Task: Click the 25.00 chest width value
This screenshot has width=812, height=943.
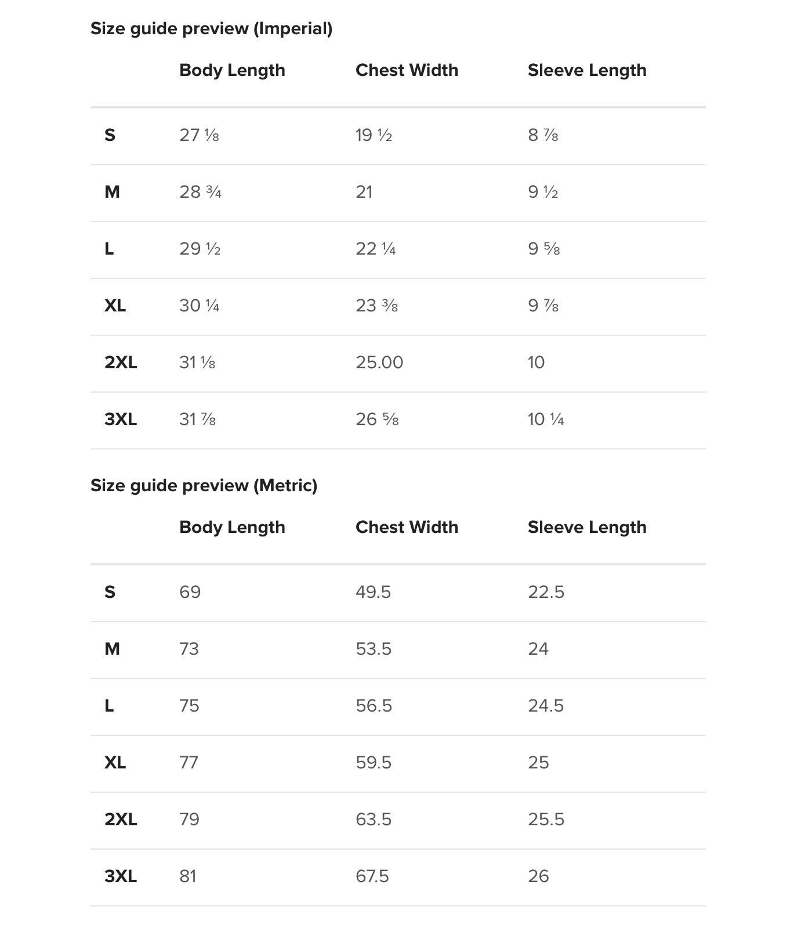Action: [379, 362]
